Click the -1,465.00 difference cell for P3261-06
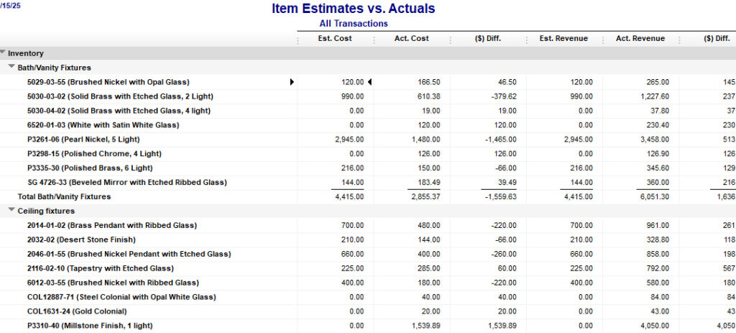 497,140
